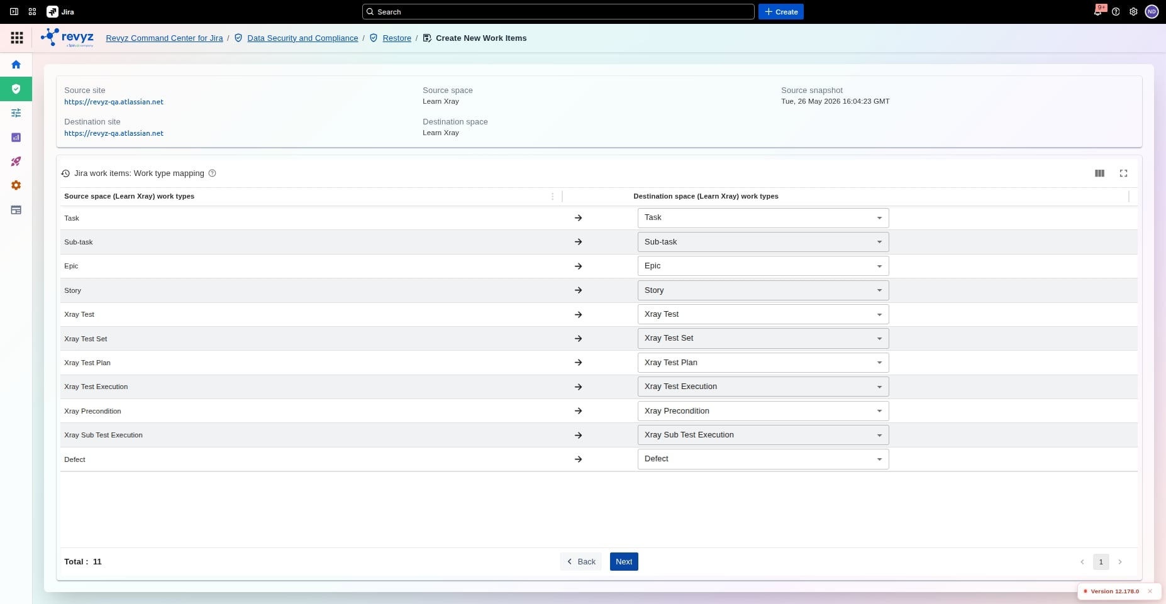Open destination dropdown for Xray Test Execution
The image size is (1166, 604).
pyautogui.click(x=763, y=387)
